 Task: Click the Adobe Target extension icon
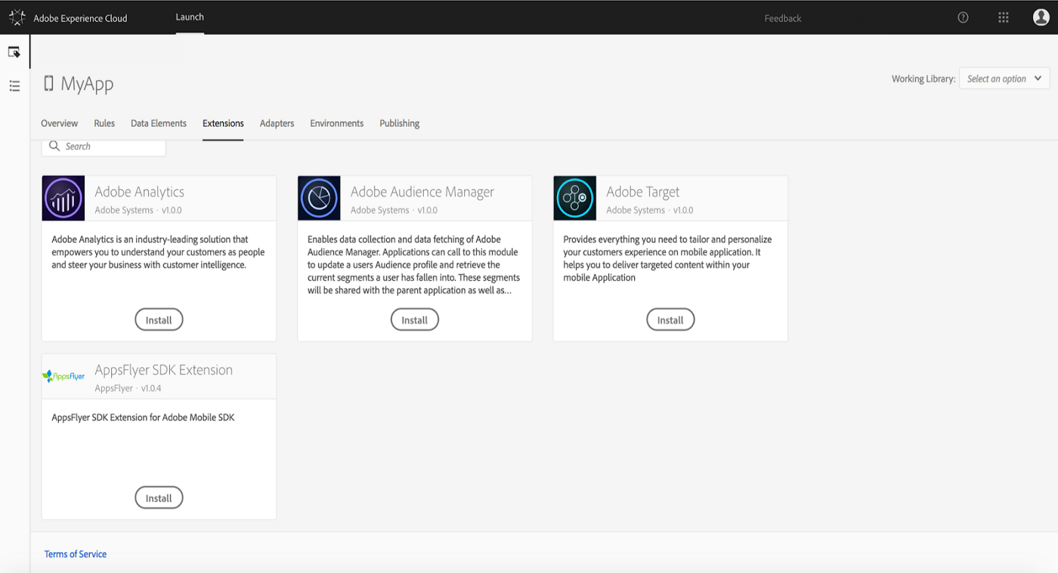[x=574, y=198]
